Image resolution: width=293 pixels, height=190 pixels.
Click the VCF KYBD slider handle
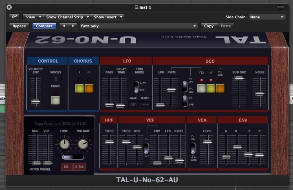coord(179,160)
